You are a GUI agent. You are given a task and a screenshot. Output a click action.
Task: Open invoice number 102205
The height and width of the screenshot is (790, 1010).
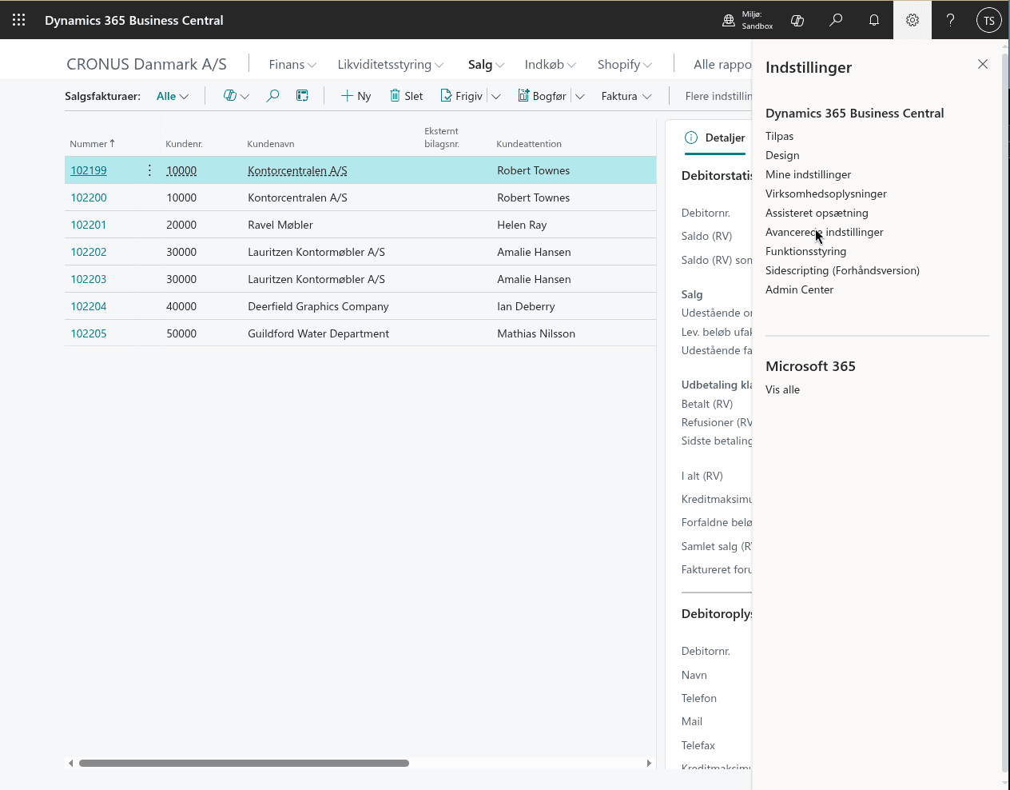tap(88, 333)
